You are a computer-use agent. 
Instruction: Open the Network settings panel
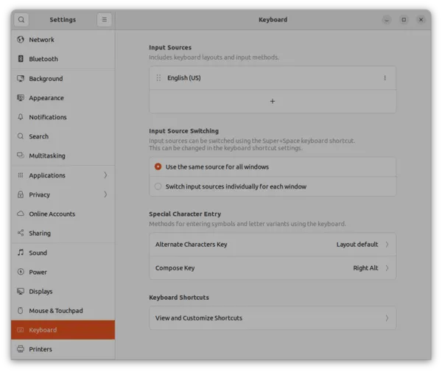click(x=63, y=40)
